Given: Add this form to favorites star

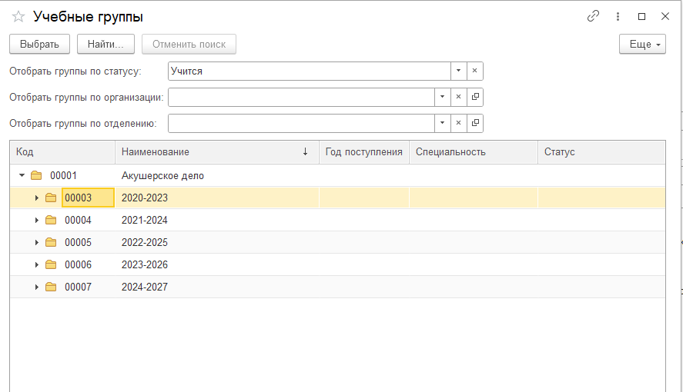Looking at the screenshot, I should point(18,16).
